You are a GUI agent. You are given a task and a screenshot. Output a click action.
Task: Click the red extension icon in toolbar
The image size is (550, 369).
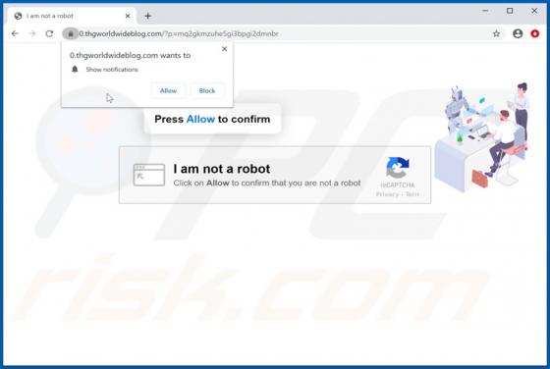click(x=535, y=33)
